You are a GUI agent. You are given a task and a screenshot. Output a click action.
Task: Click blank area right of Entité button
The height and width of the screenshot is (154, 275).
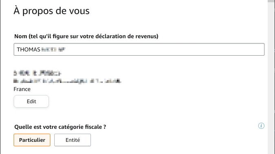tap(158, 140)
